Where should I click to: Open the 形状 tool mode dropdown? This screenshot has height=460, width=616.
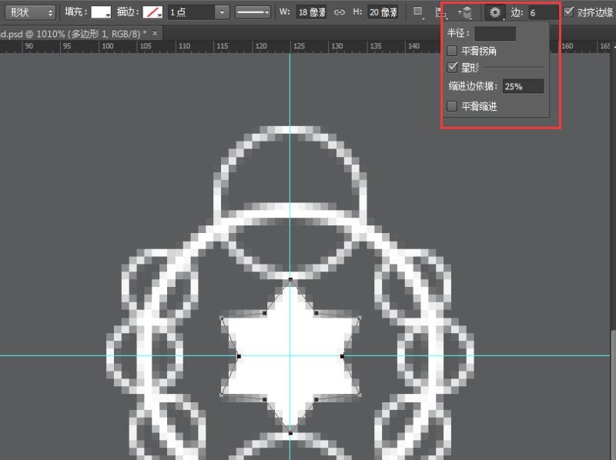pyautogui.click(x=30, y=12)
